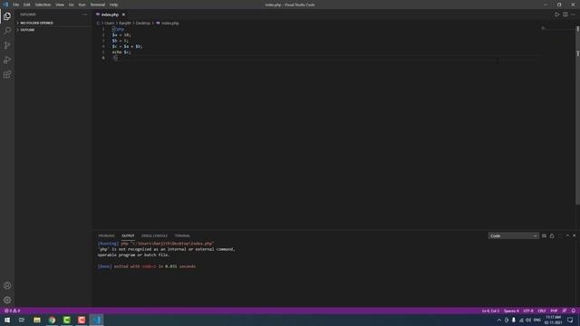Open the feedback icon in status bar
This screenshot has height=326, width=580.
(565, 311)
